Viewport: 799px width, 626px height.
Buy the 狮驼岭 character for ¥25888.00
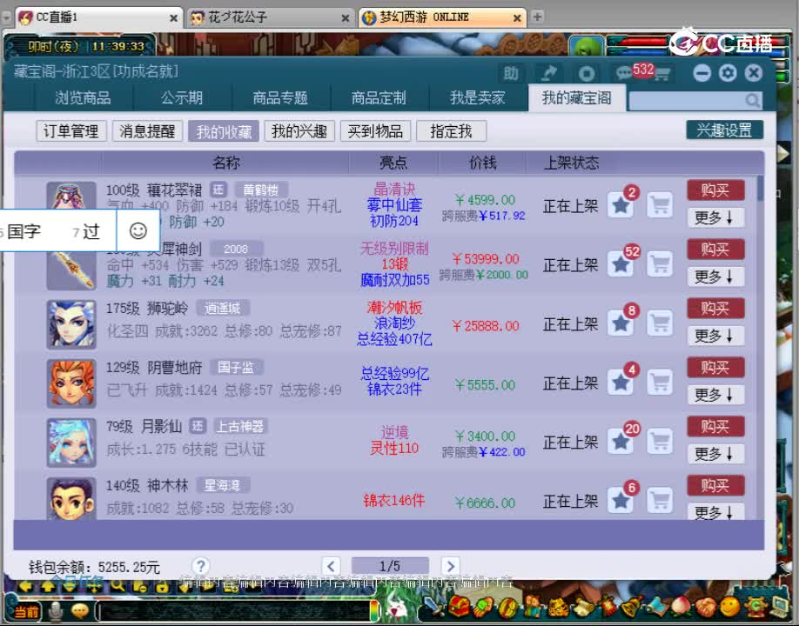[x=715, y=309]
